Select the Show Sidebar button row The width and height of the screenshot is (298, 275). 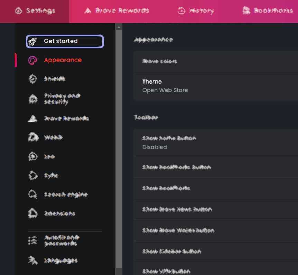[216, 252]
